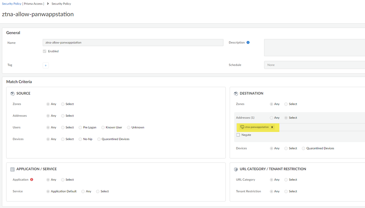This screenshot has height=208, width=365.
Task: Toggle the Enabled checkbox
Action: pos(45,51)
